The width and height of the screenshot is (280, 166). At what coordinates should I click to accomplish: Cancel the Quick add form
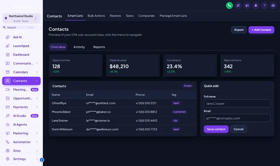coord(238,129)
